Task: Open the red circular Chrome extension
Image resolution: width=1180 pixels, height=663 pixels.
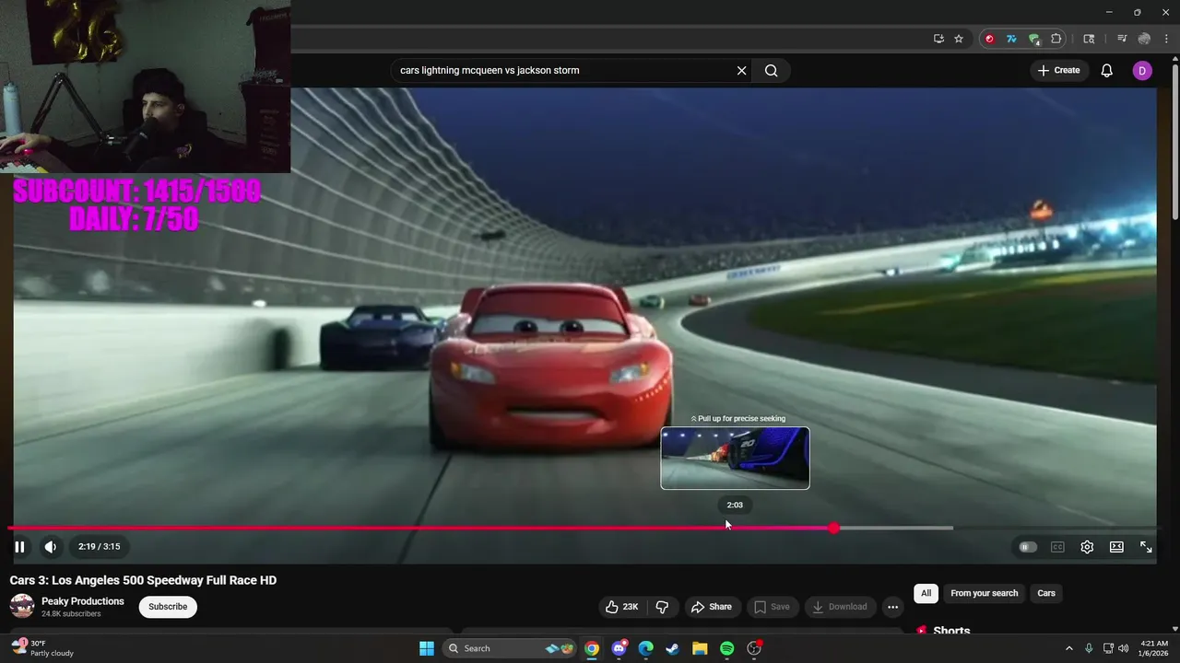Action: tap(989, 39)
